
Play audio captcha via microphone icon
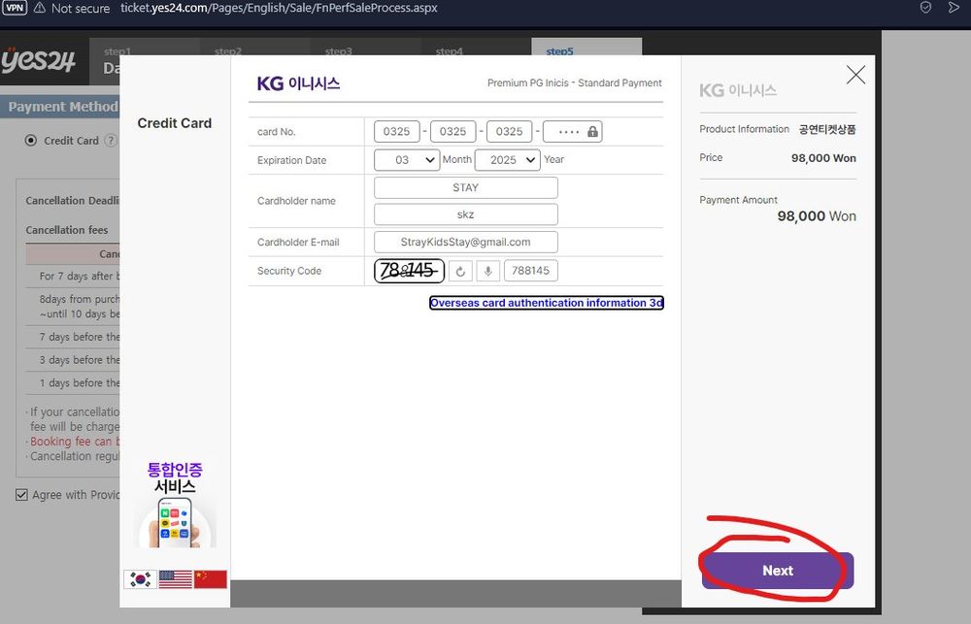click(x=488, y=271)
